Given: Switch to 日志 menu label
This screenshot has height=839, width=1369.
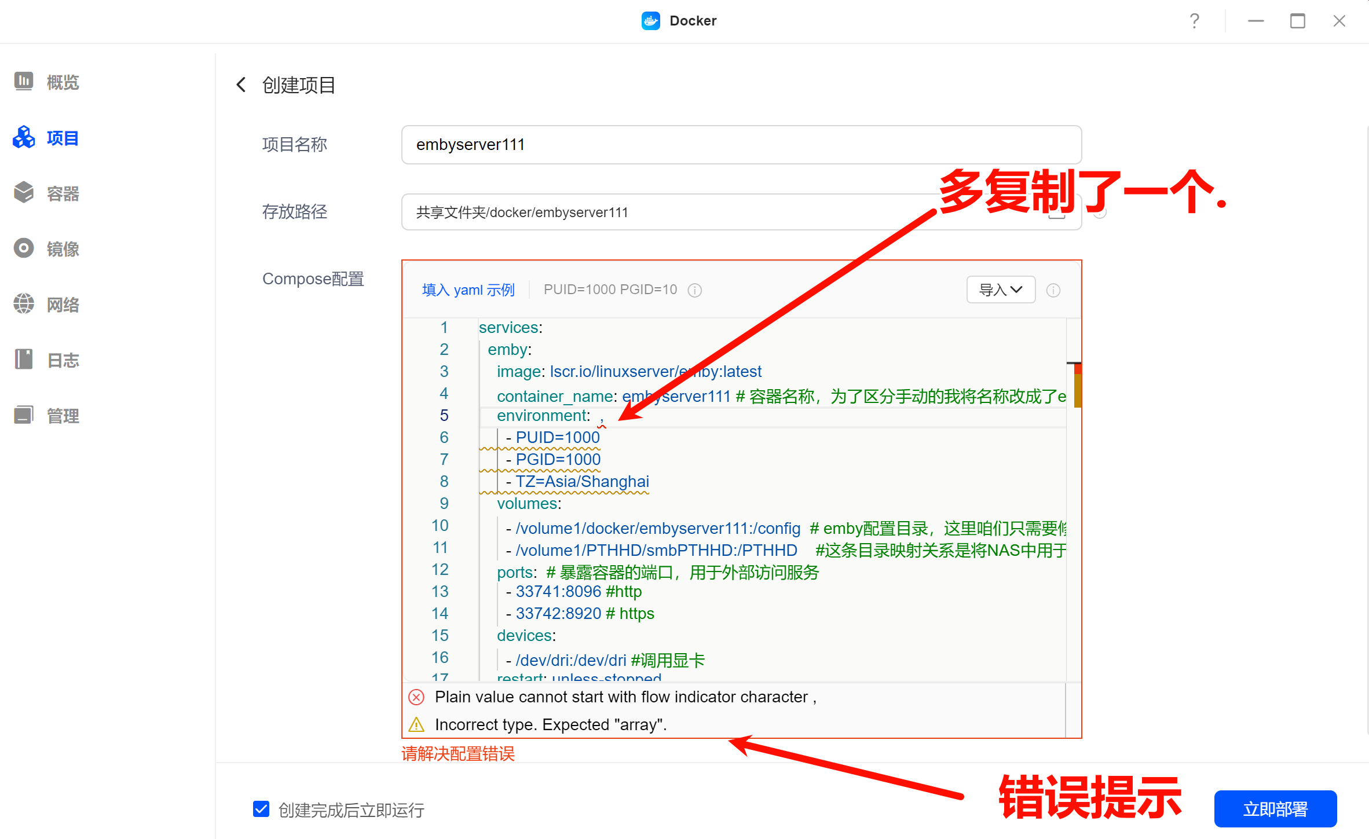Looking at the screenshot, I should (63, 360).
